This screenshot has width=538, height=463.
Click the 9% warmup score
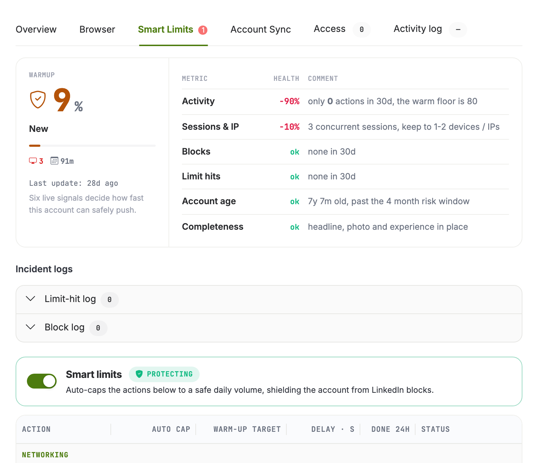pyautogui.click(x=68, y=100)
